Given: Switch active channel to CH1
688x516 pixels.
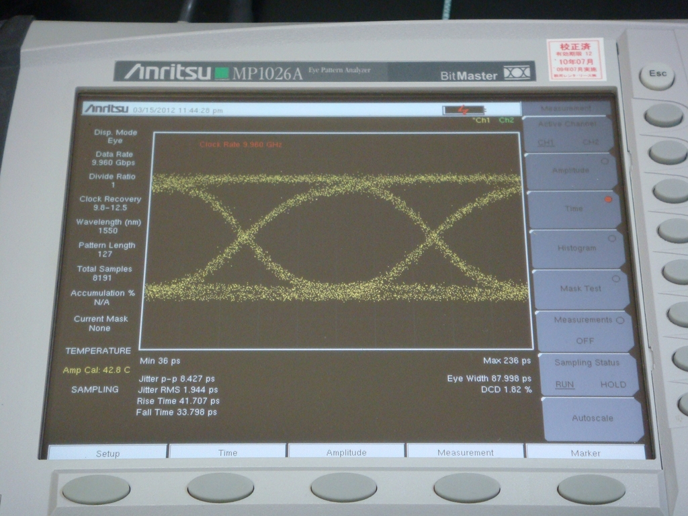Looking at the screenshot, I should click(x=546, y=142).
